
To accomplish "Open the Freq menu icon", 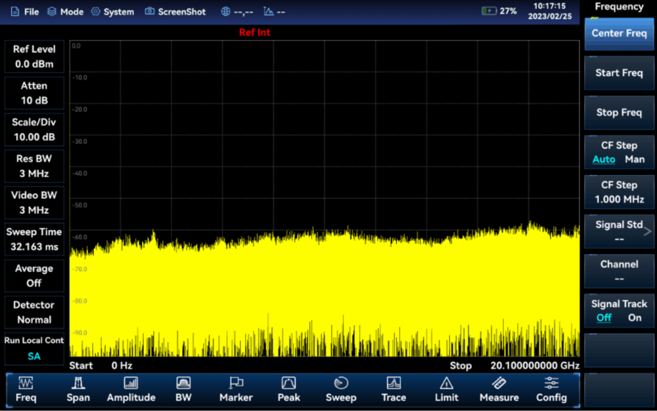I will [26, 383].
